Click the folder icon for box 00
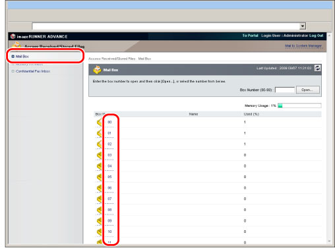 tap(100, 122)
